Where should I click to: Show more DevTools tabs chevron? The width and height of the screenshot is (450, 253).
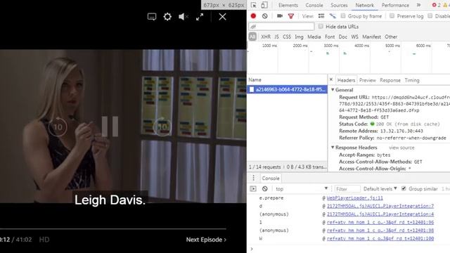419,5
